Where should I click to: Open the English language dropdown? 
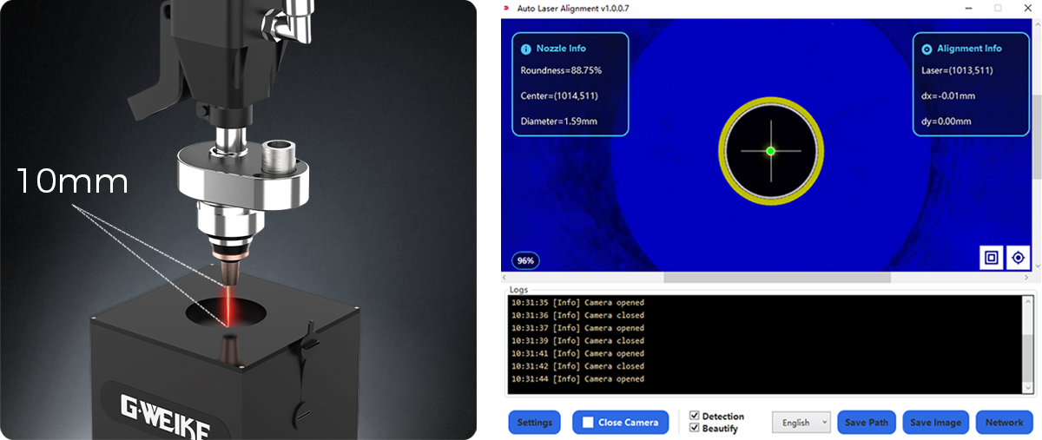(801, 423)
